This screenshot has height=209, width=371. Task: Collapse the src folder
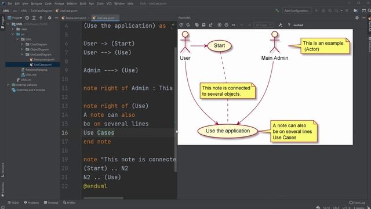tap(13, 34)
